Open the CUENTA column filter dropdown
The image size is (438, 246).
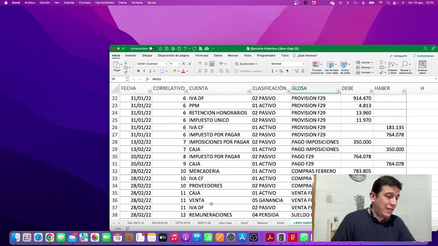(x=249, y=91)
